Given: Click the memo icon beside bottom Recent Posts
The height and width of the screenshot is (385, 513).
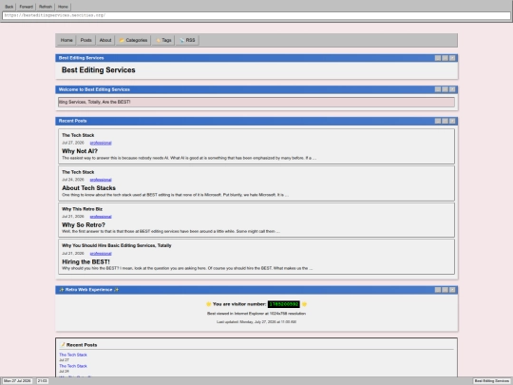Looking at the screenshot, I should (63, 345).
